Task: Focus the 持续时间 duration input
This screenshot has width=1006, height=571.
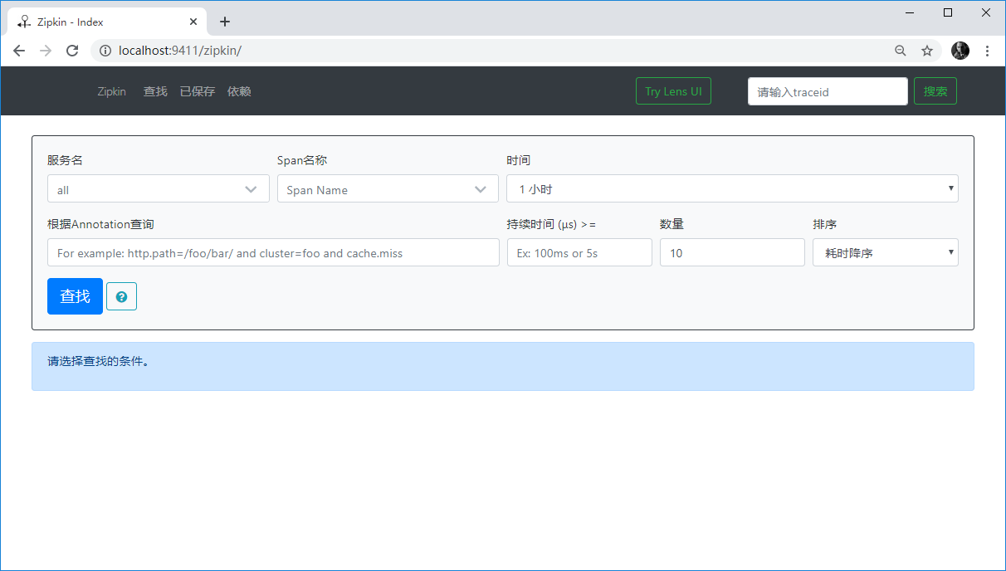Action: [x=579, y=252]
